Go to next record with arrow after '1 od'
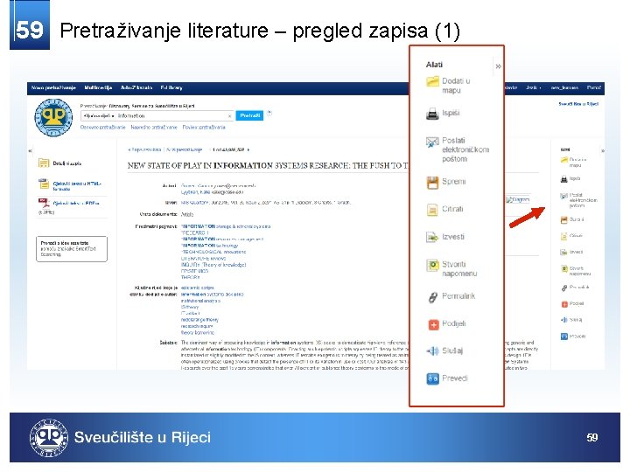Viewport: 630px width, 472px height. click(248, 149)
